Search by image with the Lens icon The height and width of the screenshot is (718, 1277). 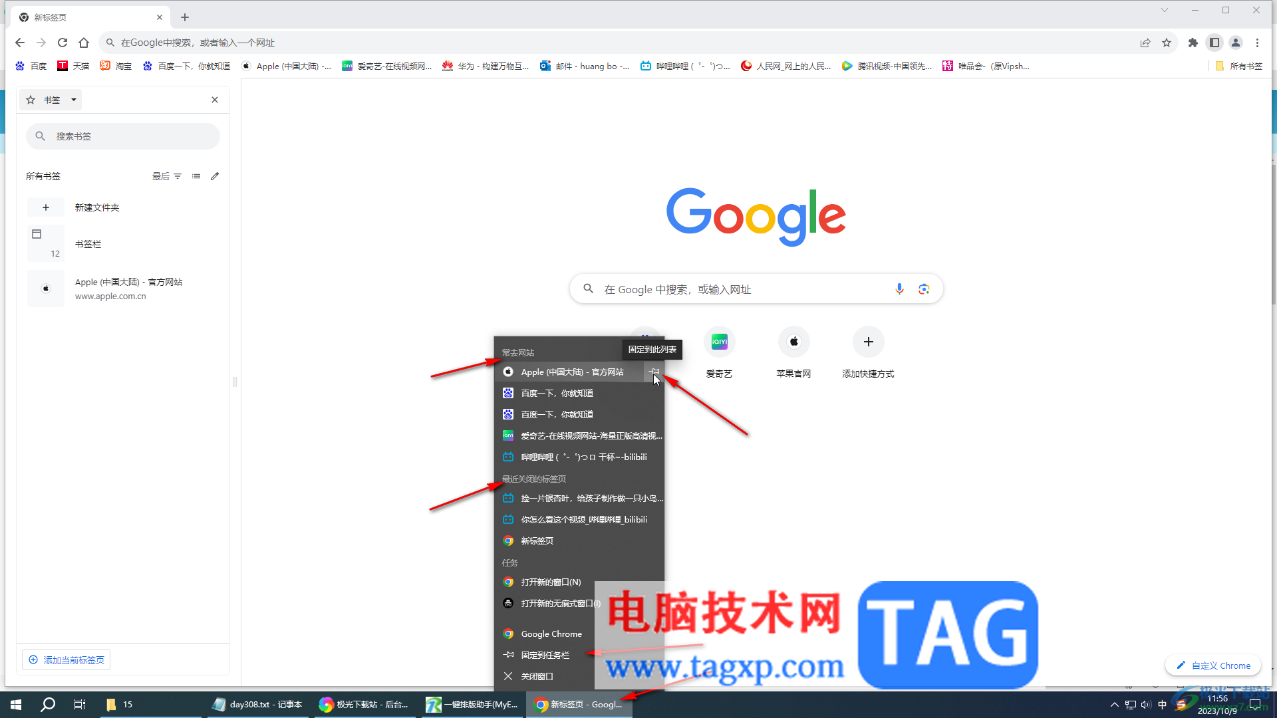[x=924, y=289]
